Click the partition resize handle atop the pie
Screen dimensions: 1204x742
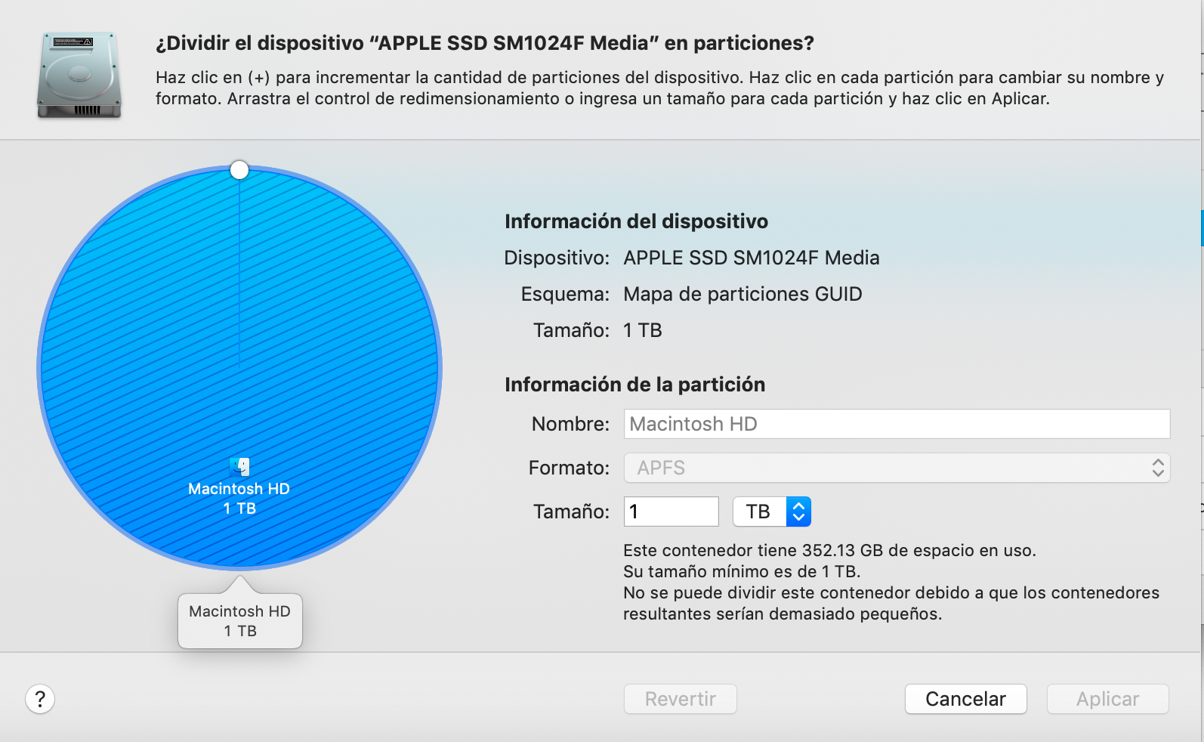pos(239,170)
